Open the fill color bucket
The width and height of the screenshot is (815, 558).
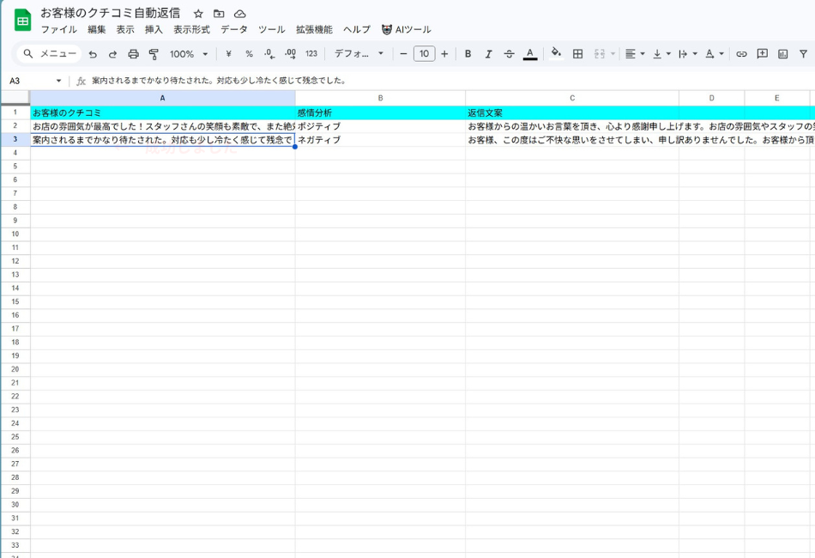tap(556, 53)
